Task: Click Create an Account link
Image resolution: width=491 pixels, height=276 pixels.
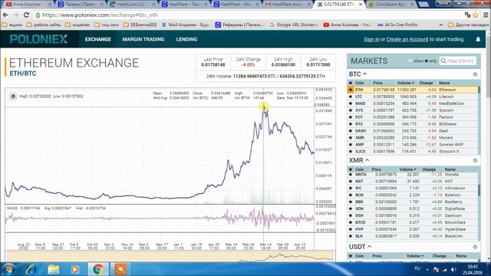Action: (x=407, y=39)
